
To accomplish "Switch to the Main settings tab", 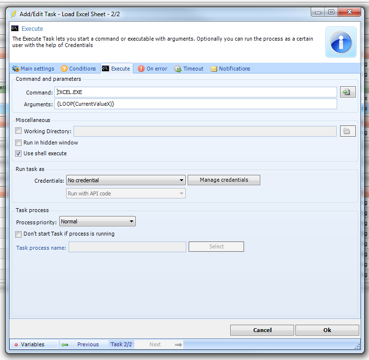I will (x=33, y=69).
